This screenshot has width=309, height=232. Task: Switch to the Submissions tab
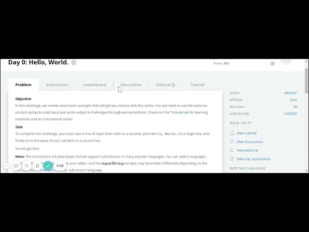[x=57, y=85]
